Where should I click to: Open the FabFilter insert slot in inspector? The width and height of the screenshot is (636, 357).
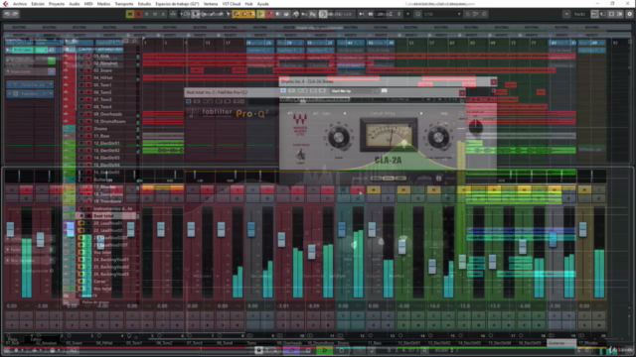point(30,94)
